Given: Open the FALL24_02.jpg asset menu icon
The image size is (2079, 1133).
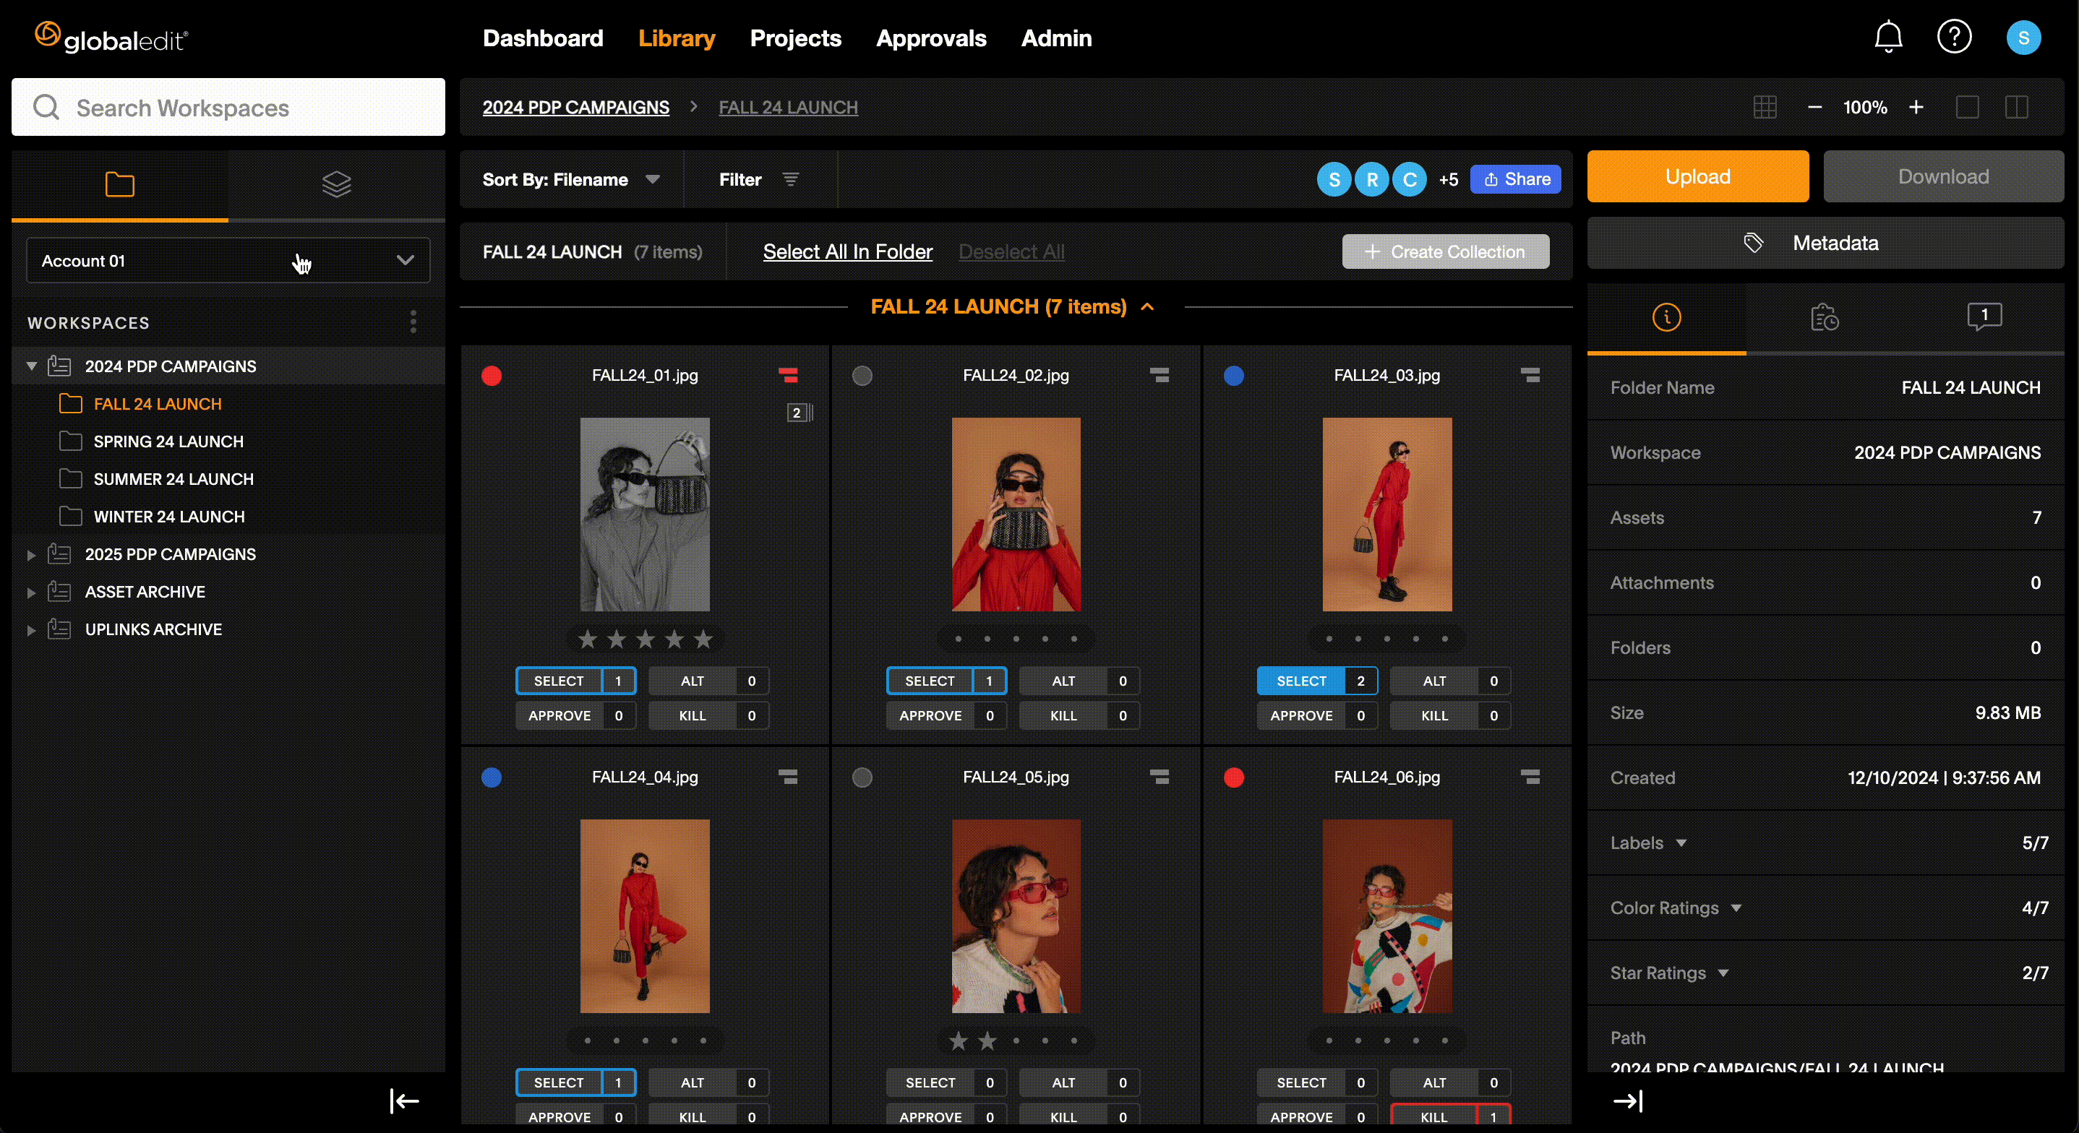Looking at the screenshot, I should [1159, 374].
